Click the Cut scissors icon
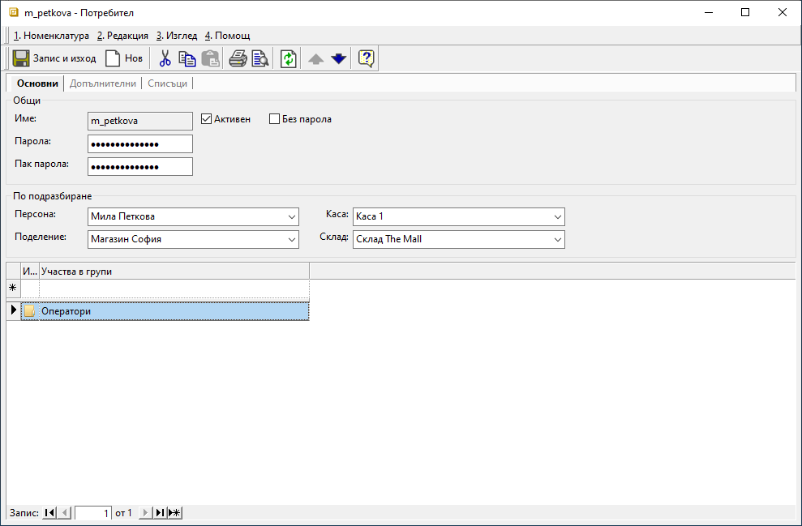The height and width of the screenshot is (526, 802). [165, 58]
